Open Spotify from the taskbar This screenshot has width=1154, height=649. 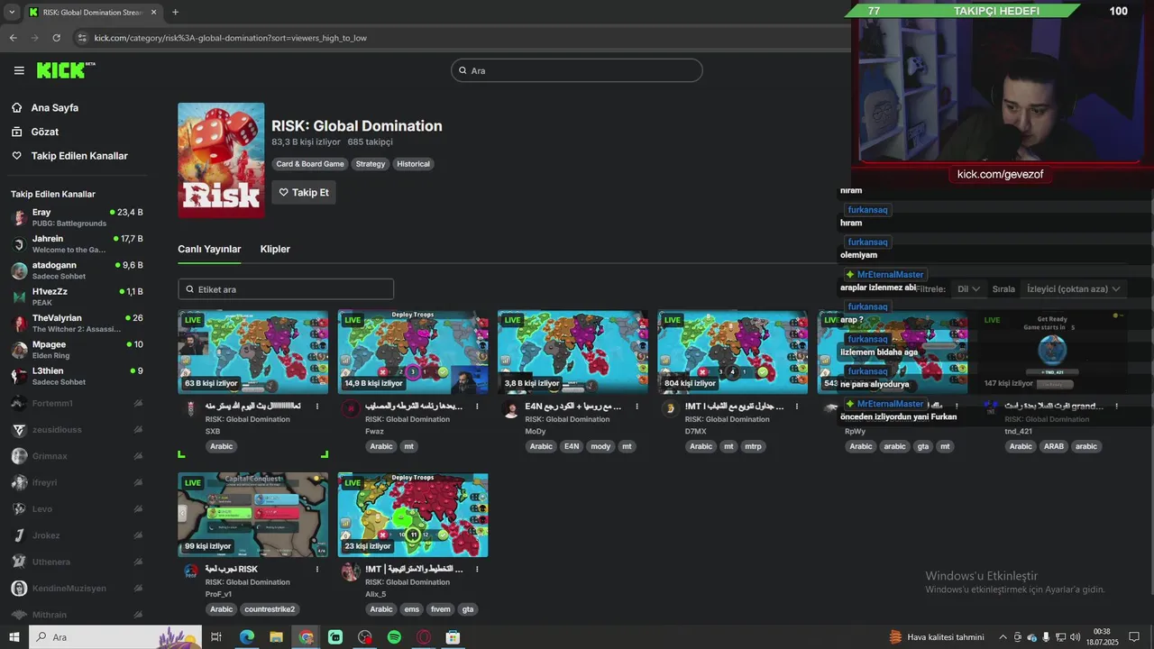[394, 637]
